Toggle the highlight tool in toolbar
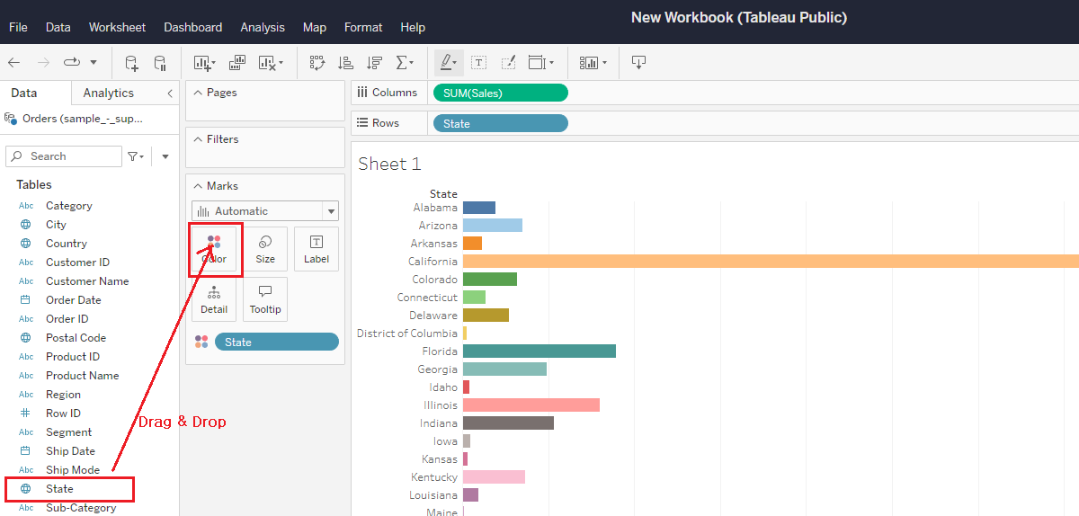The image size is (1079, 516). (x=447, y=63)
